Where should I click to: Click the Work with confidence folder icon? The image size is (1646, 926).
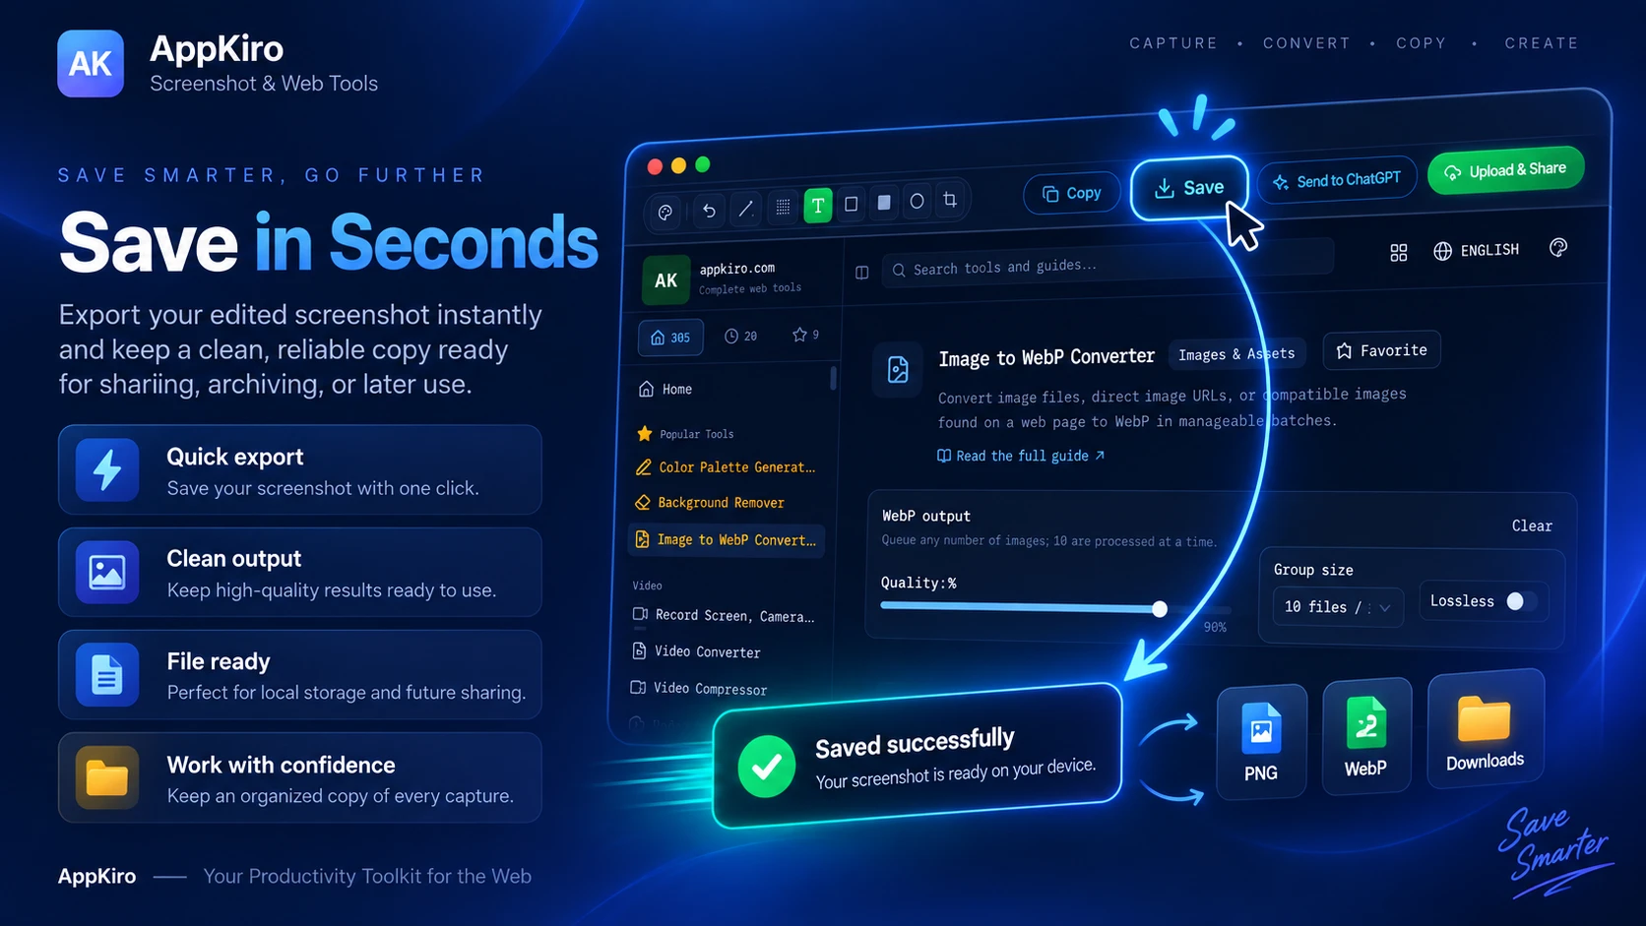(x=107, y=777)
